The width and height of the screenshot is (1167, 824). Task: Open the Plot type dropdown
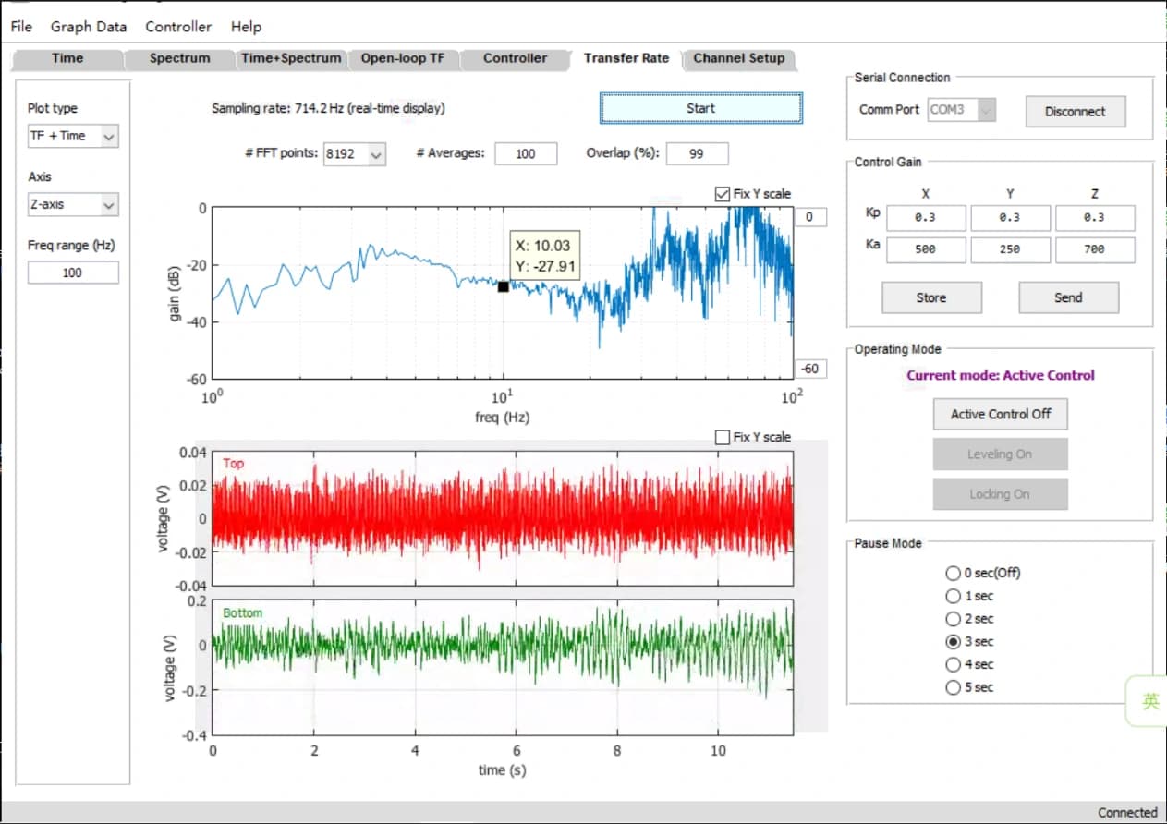point(73,136)
